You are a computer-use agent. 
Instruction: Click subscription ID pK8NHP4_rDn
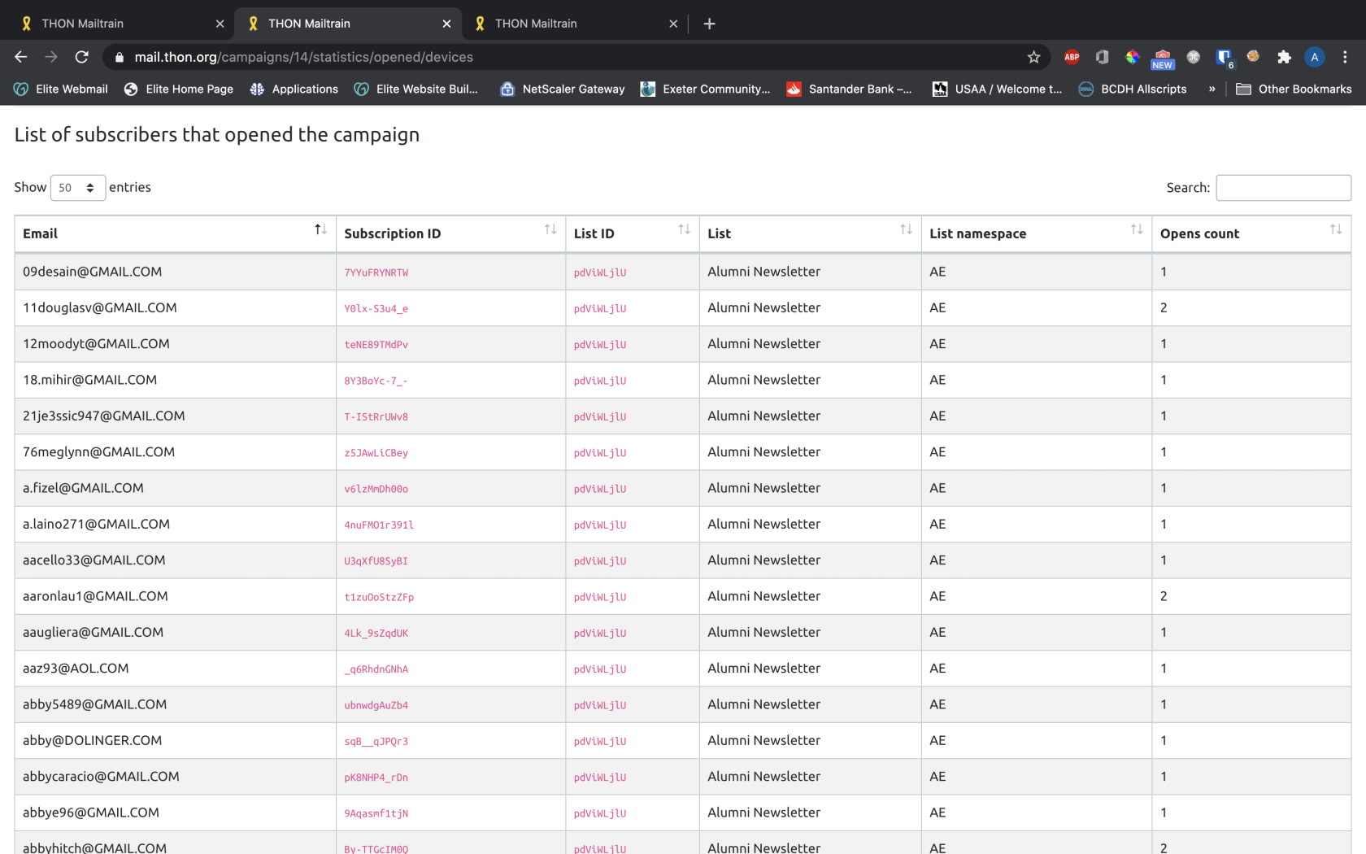[376, 778]
